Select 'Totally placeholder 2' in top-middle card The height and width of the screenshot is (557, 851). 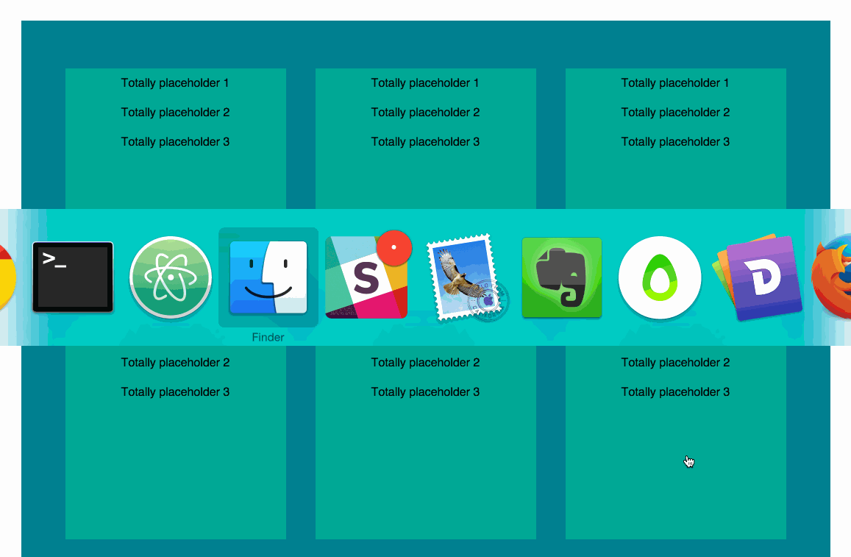[425, 113]
